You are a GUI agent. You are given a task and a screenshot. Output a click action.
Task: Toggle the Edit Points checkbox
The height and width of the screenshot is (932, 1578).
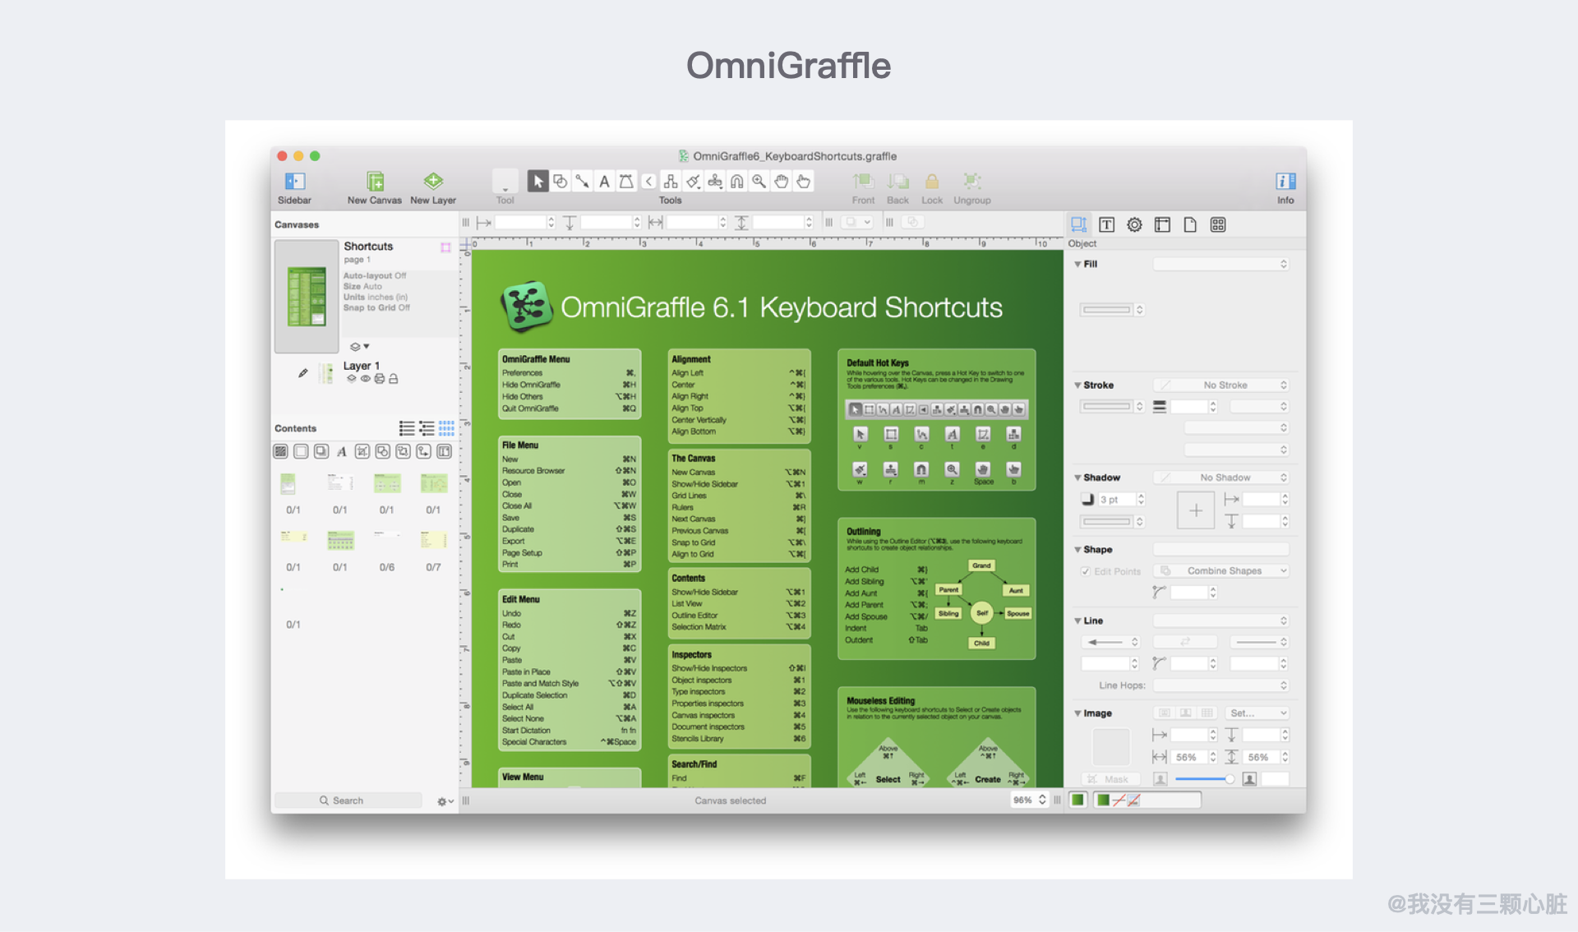tap(1086, 571)
